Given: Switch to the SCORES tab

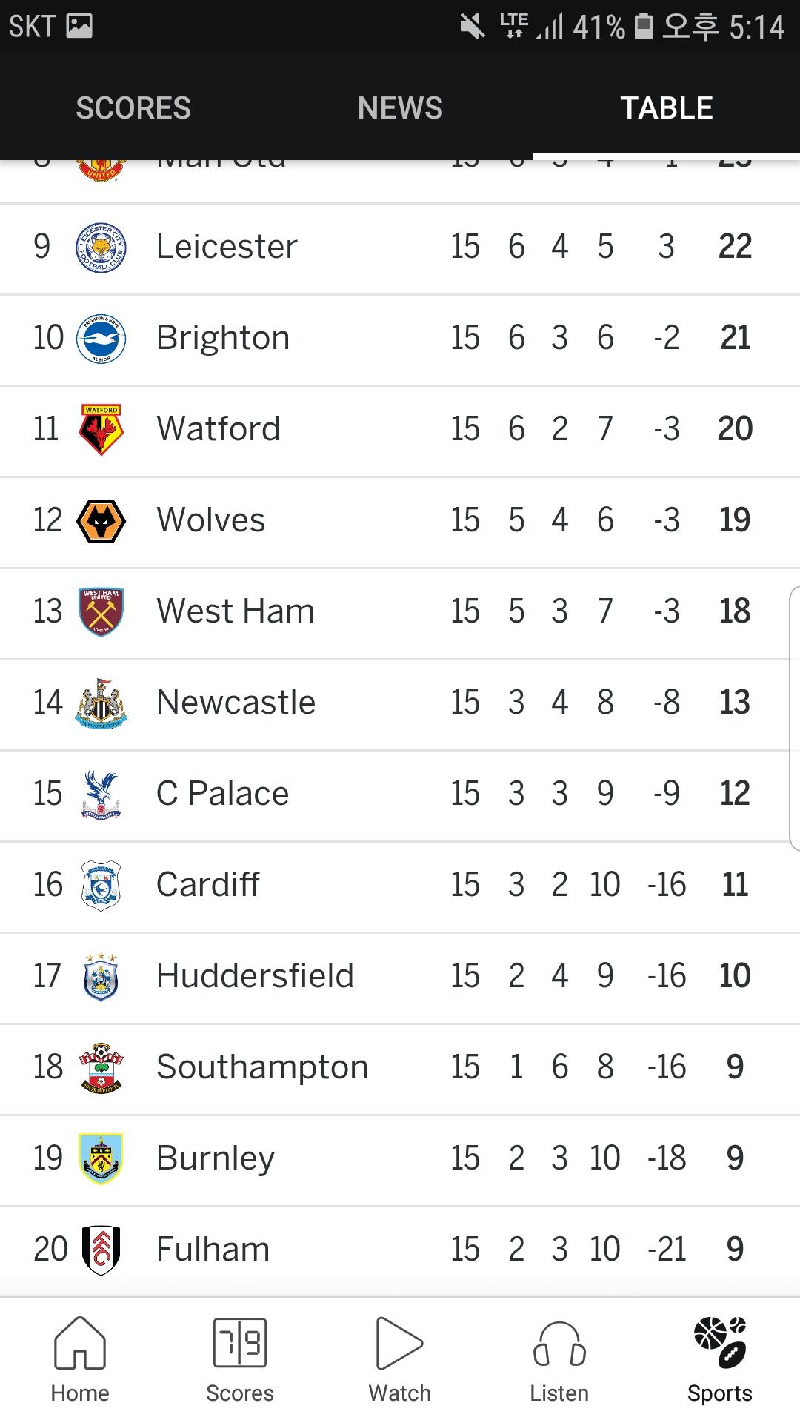Looking at the screenshot, I should pos(133,107).
